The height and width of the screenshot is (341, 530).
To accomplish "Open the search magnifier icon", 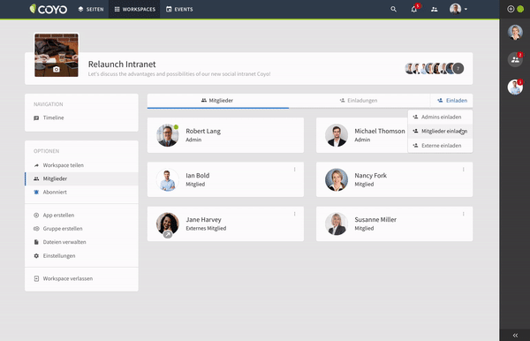I will [393, 9].
